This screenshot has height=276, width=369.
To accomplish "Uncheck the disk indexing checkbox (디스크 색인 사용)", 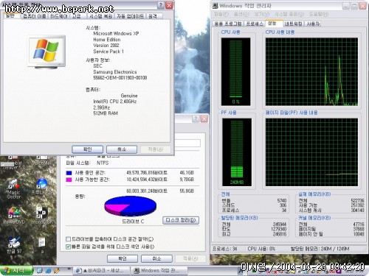I will point(69,247).
